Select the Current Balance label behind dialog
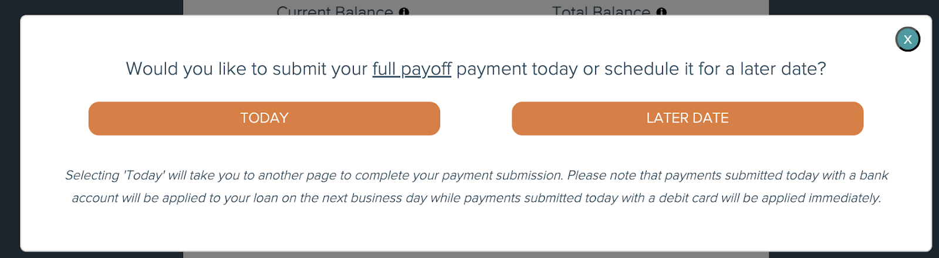939x258 pixels. [335, 11]
